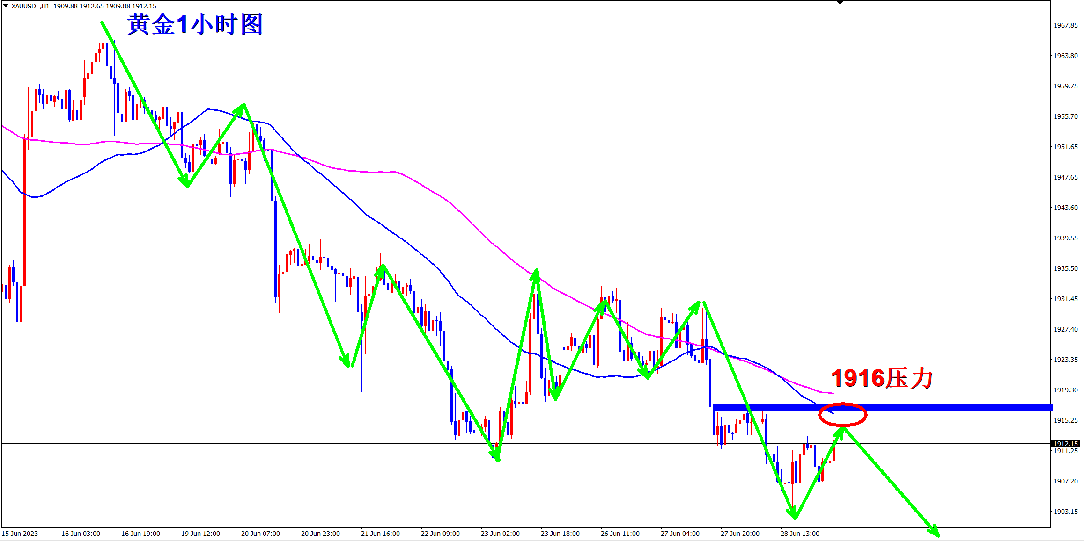The height and width of the screenshot is (541, 1084).
Task: Click the 1919.30 price scale label
Action: [1065, 390]
